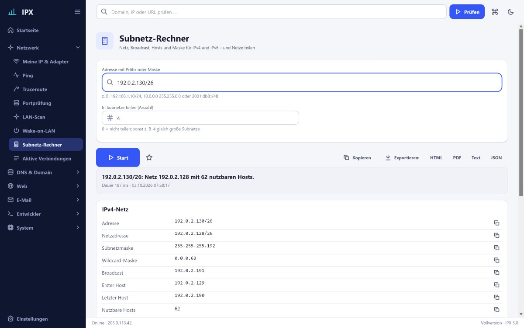Viewport: 524px width, 328px height.
Task: Open Wake-on-LAN tool
Action: coord(46,131)
